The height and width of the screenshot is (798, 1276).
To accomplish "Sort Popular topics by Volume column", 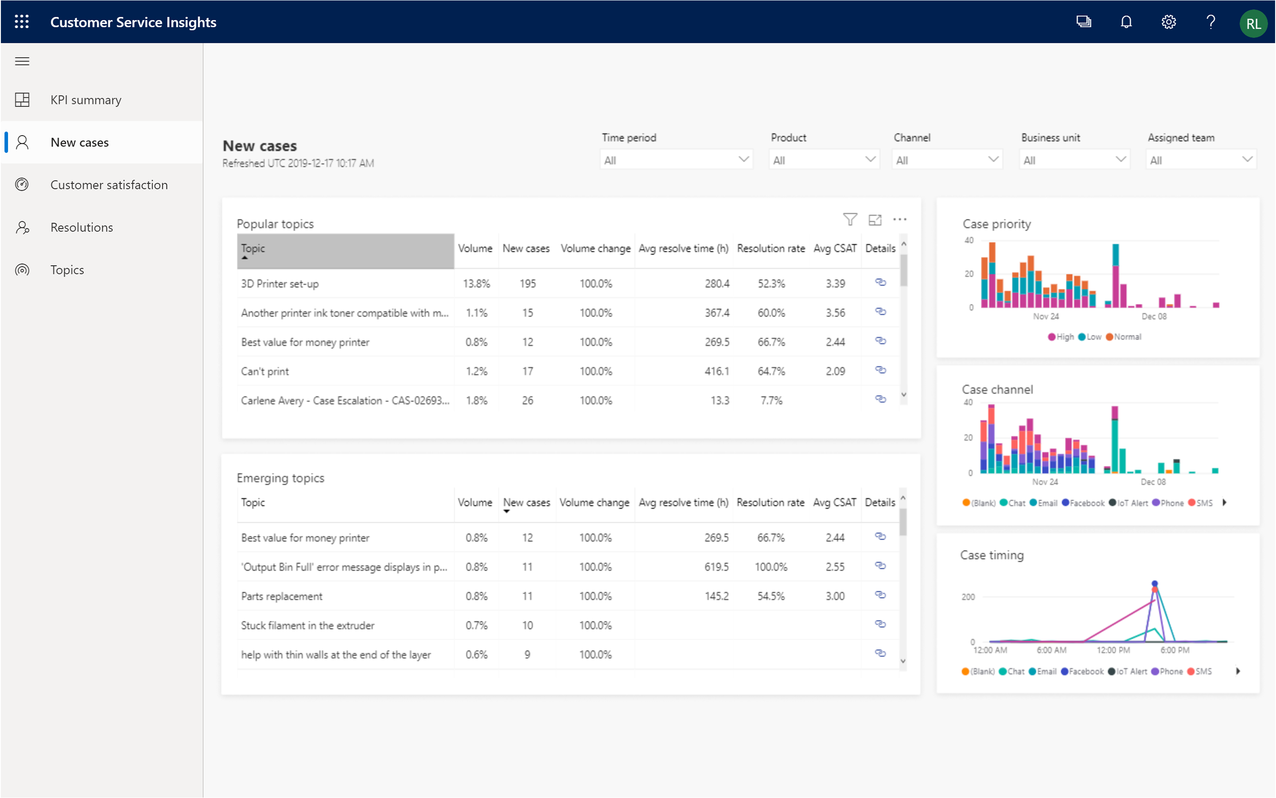I will (475, 248).
